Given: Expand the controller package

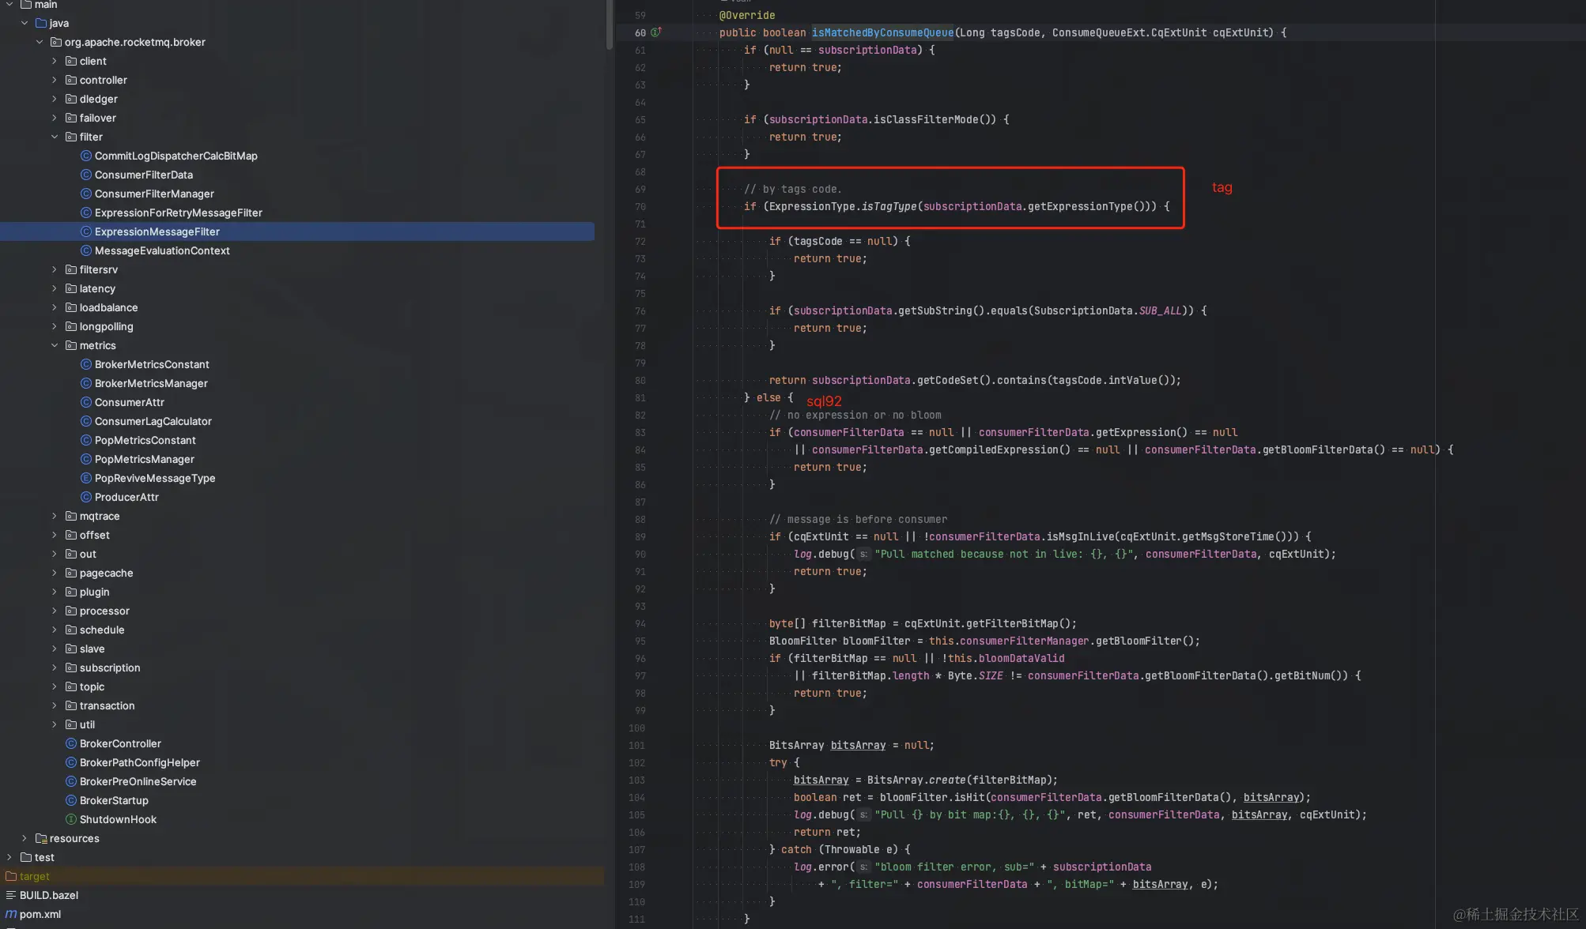Looking at the screenshot, I should (x=55, y=80).
